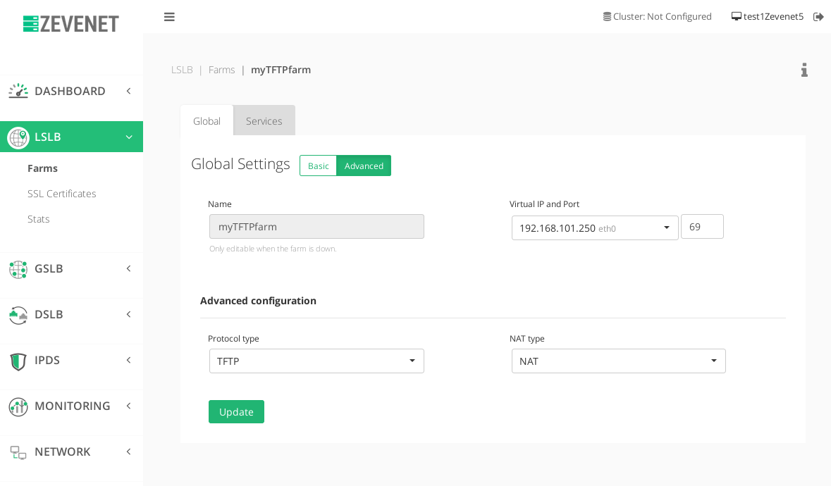Click the Network devices icon
The image size is (831, 486).
click(x=18, y=452)
